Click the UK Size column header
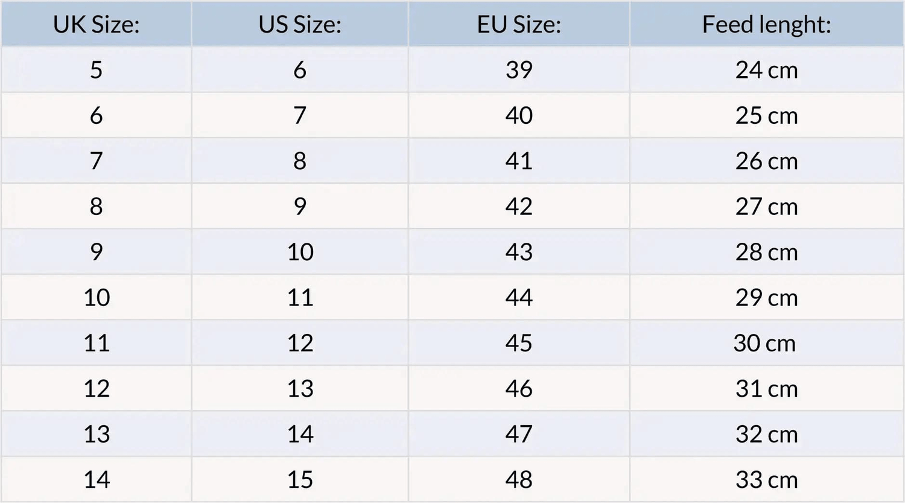The image size is (905, 503). (x=97, y=25)
